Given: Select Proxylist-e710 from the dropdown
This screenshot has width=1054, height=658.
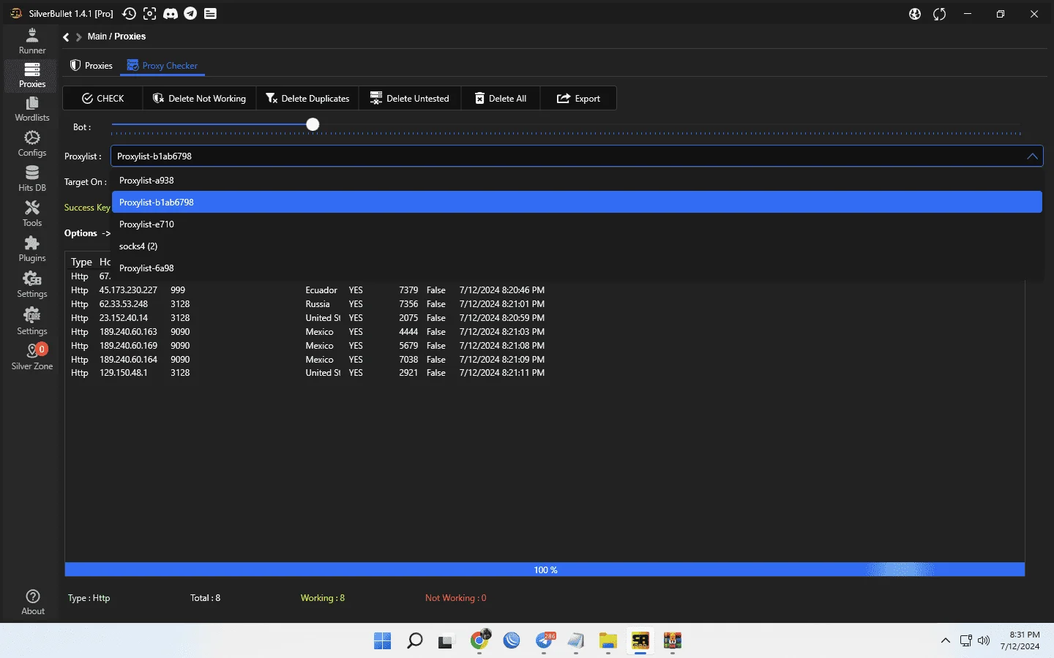Looking at the screenshot, I should pyautogui.click(x=577, y=224).
